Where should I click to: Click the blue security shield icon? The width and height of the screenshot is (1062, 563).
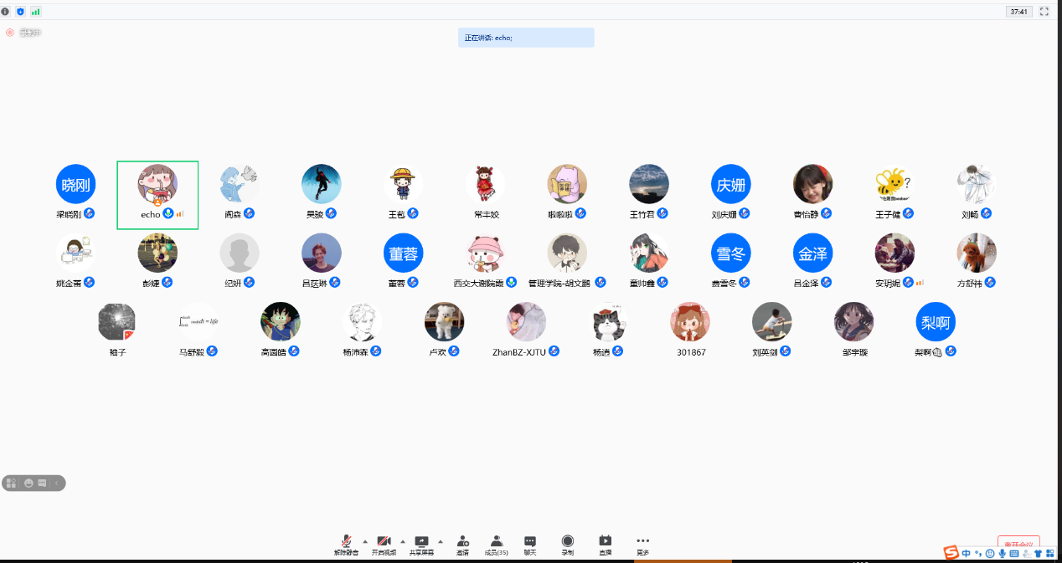point(20,12)
